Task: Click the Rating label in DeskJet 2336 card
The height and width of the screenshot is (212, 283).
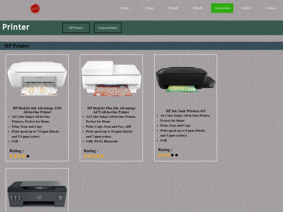Action: click(17, 151)
